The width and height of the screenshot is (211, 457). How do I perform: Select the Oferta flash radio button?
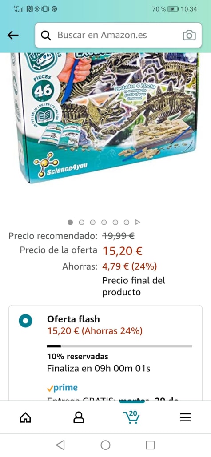click(x=25, y=321)
